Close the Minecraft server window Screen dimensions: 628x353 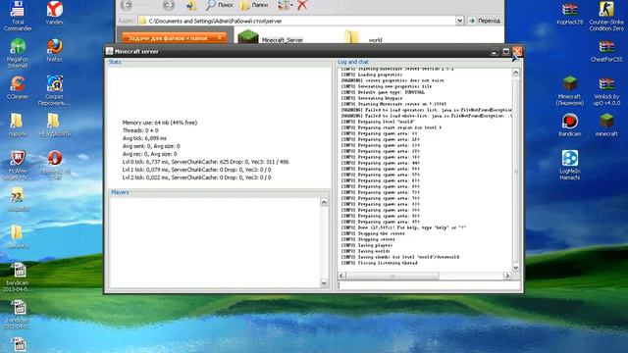pos(517,52)
